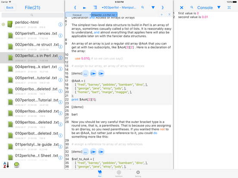Image resolution: width=238 pixels, height=178 pixels.
Task: Show info for 004perlreq...k start .txt
Action: click(x=60, y=69)
